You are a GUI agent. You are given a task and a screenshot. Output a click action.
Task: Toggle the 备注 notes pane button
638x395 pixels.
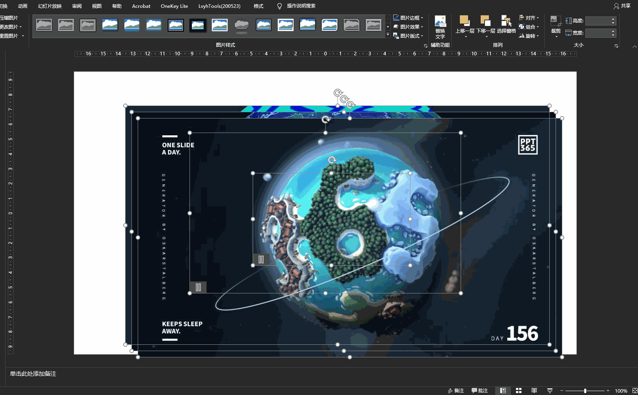point(456,391)
